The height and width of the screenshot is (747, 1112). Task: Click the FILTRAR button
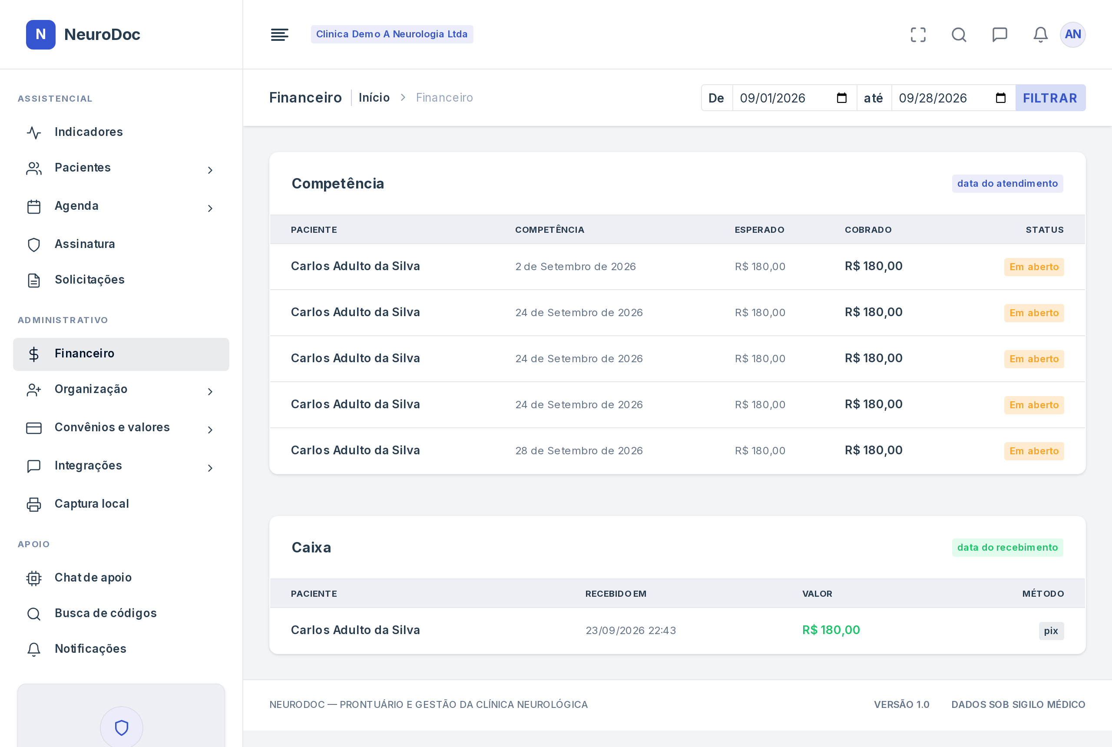1050,98
